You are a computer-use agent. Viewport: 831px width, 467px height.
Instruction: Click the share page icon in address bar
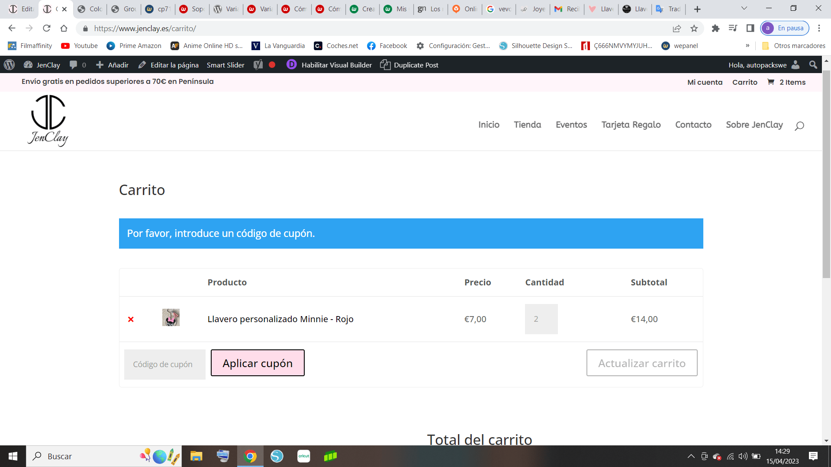pos(677,28)
